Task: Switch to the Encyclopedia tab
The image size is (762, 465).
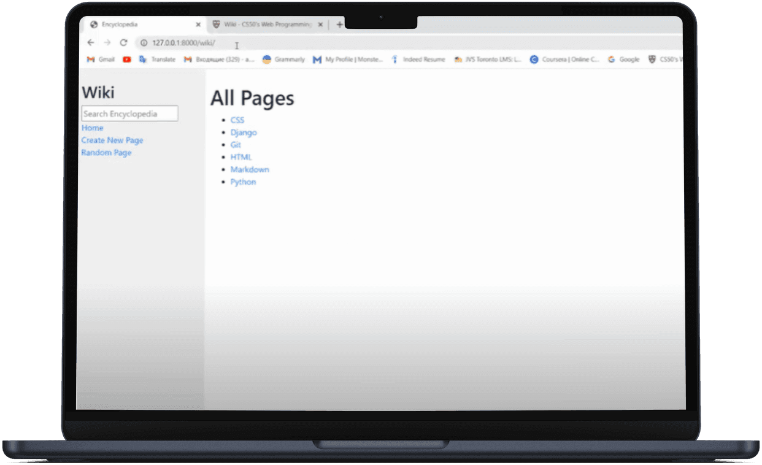Action: pos(144,25)
